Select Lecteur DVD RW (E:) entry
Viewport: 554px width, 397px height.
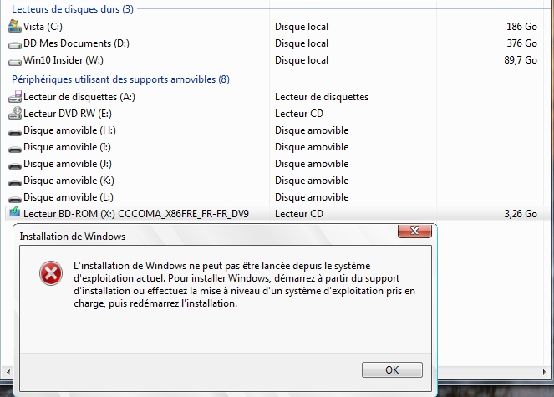68,114
